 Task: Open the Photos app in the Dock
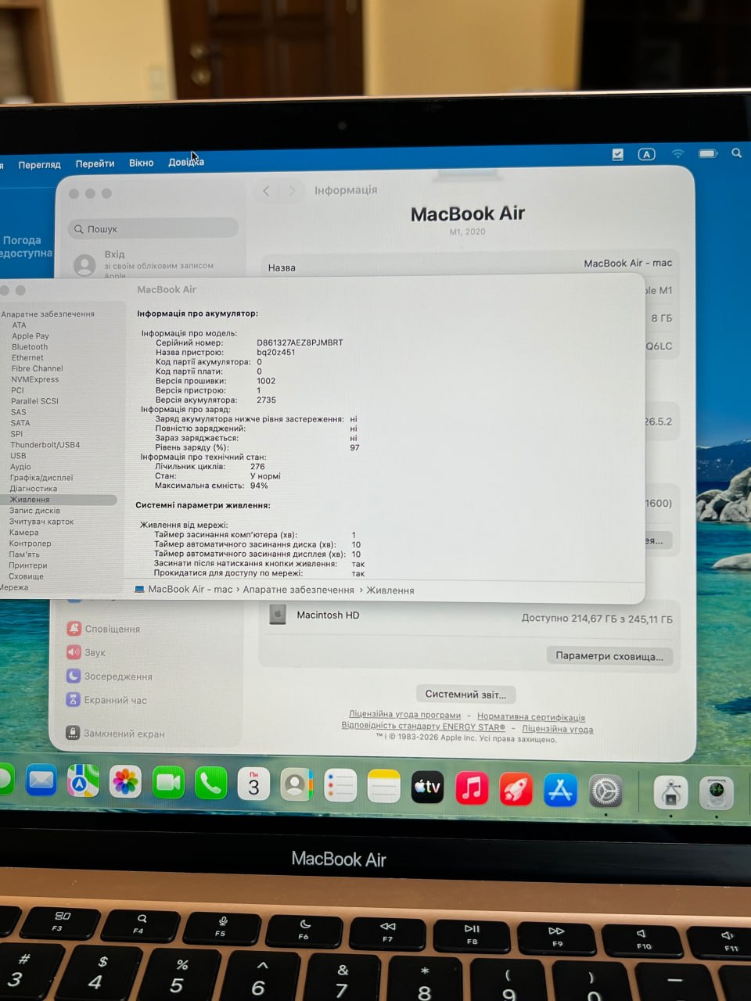(125, 781)
